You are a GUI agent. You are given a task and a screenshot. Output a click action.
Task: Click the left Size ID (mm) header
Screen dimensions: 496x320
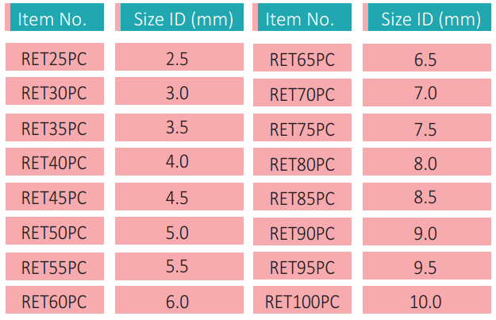tap(178, 18)
